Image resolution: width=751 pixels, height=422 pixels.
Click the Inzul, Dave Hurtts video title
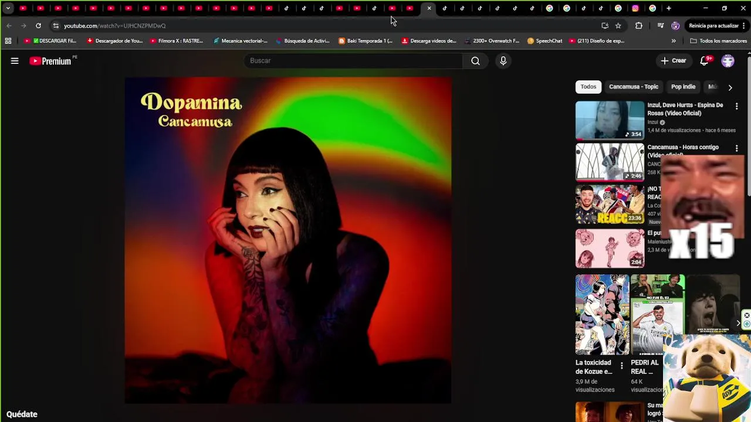click(x=685, y=109)
